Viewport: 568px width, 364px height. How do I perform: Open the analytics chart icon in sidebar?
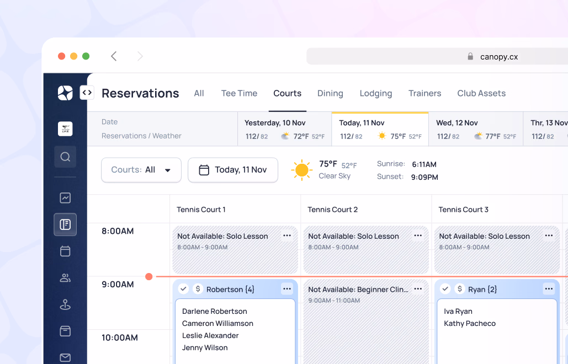65,198
